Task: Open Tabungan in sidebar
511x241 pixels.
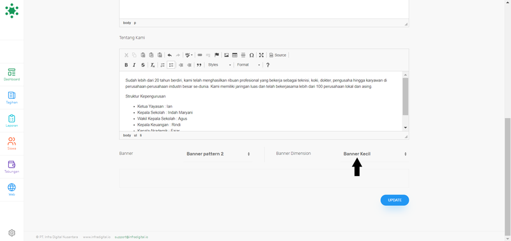Action: (11, 166)
